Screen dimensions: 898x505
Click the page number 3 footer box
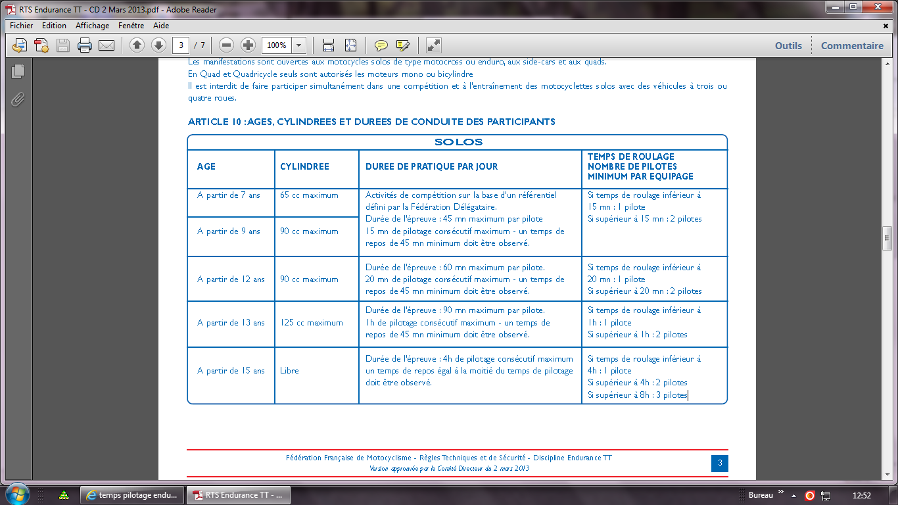720,463
